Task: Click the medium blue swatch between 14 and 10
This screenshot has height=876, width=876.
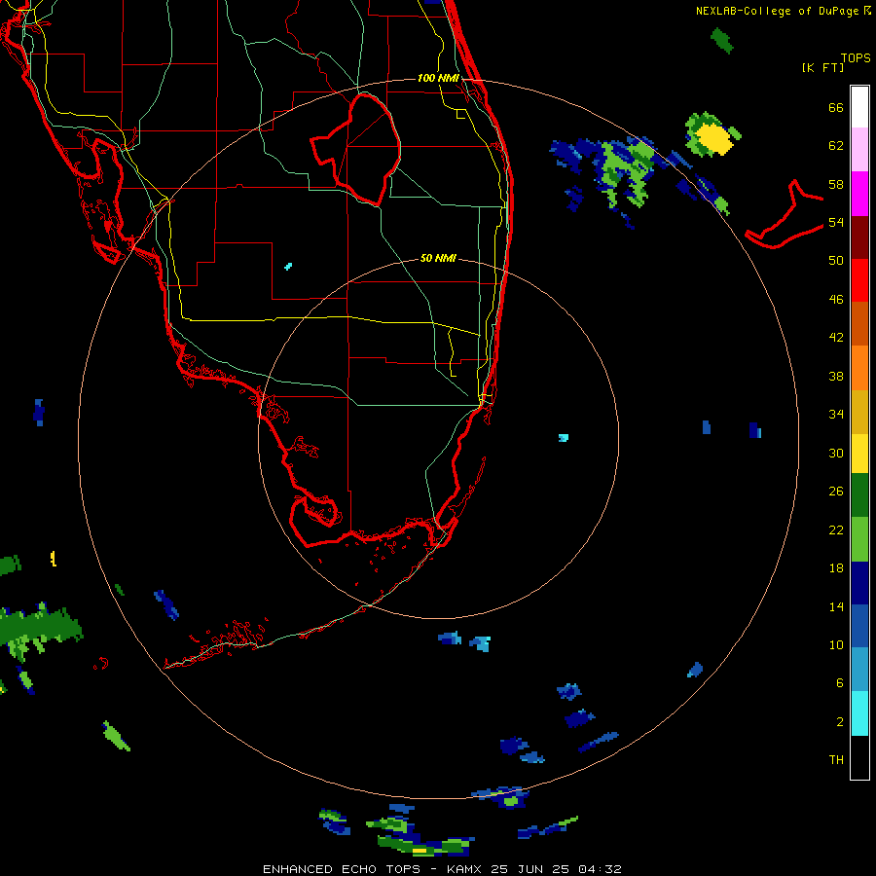Action: pos(859,626)
